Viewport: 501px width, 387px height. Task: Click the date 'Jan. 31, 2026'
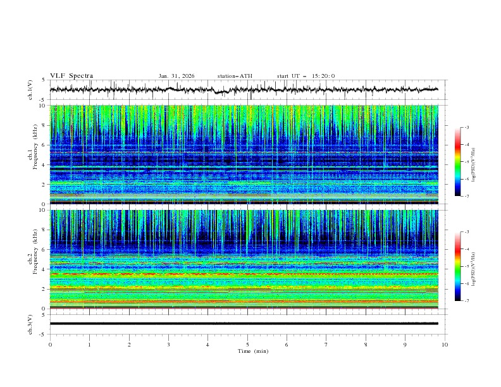(x=176, y=76)
